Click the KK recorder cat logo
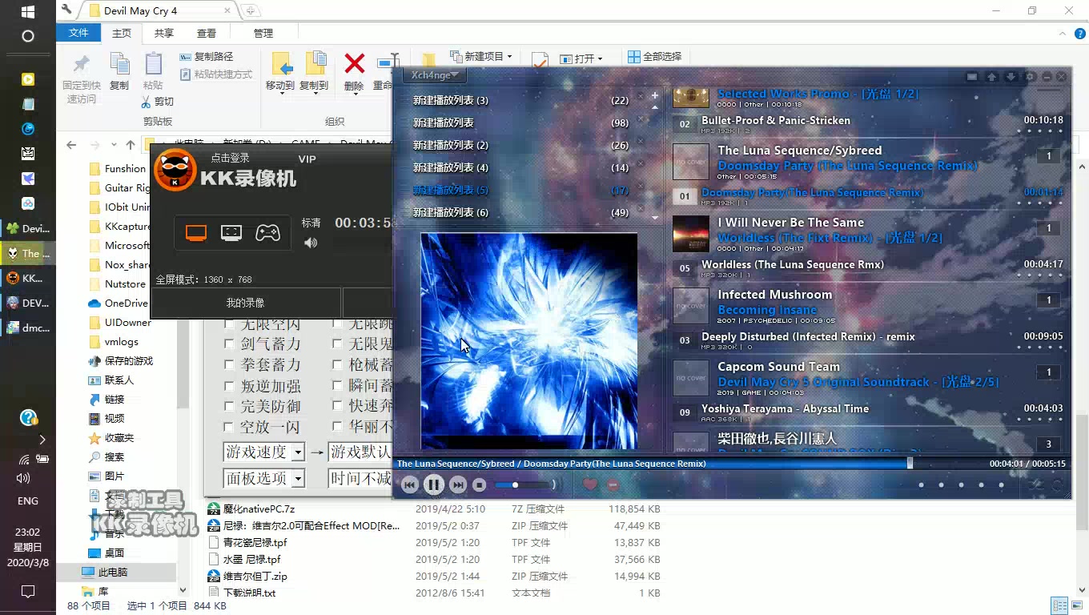The height and width of the screenshot is (615, 1089). 174,170
